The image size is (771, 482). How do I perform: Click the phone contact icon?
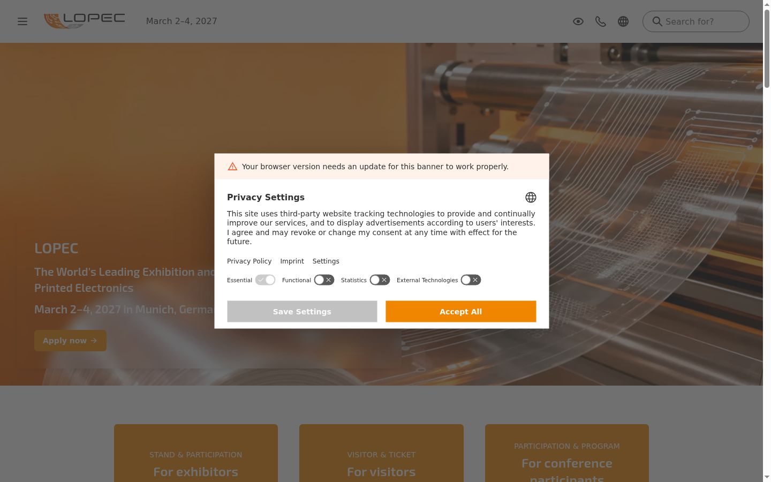[x=601, y=21]
